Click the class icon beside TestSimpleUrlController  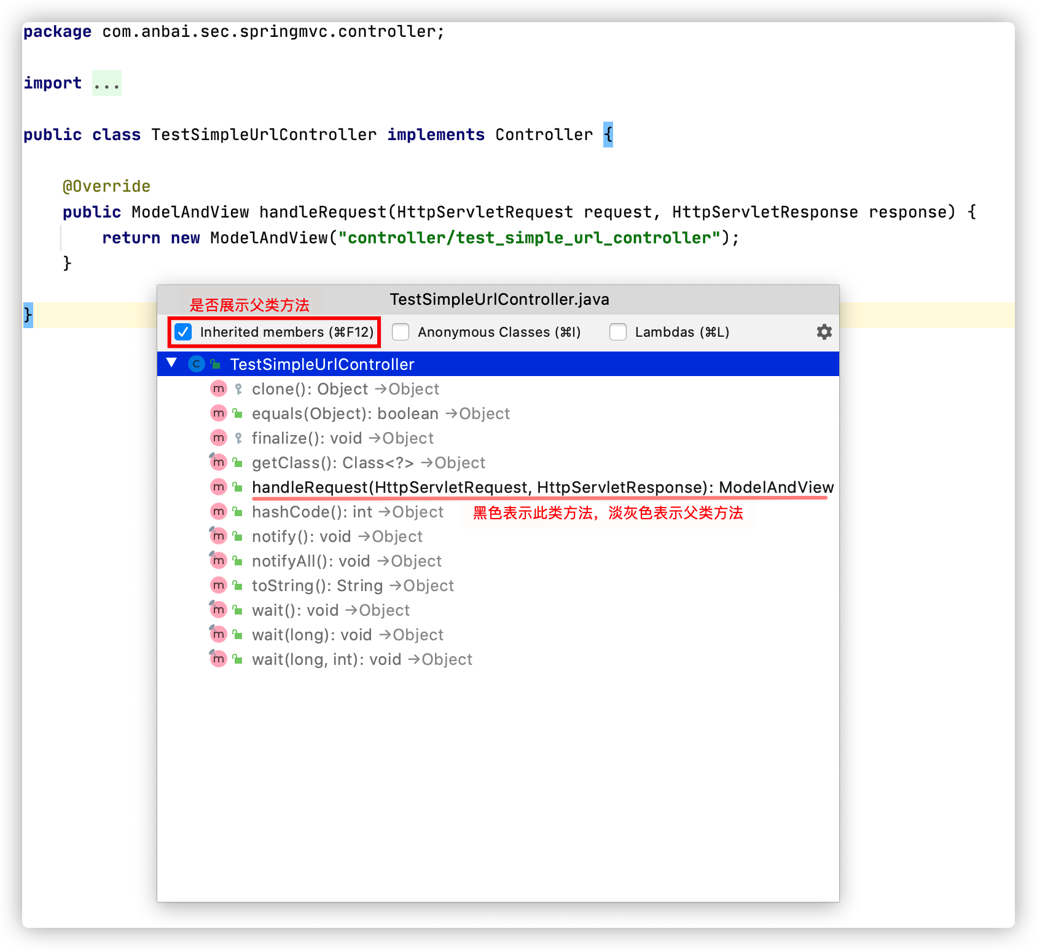[196, 364]
